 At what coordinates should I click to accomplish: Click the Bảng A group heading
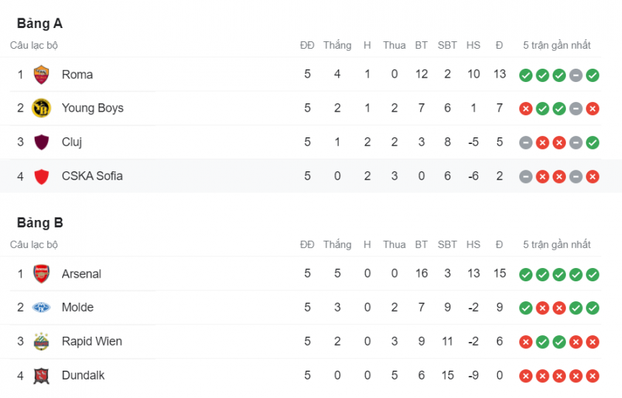click(x=40, y=24)
